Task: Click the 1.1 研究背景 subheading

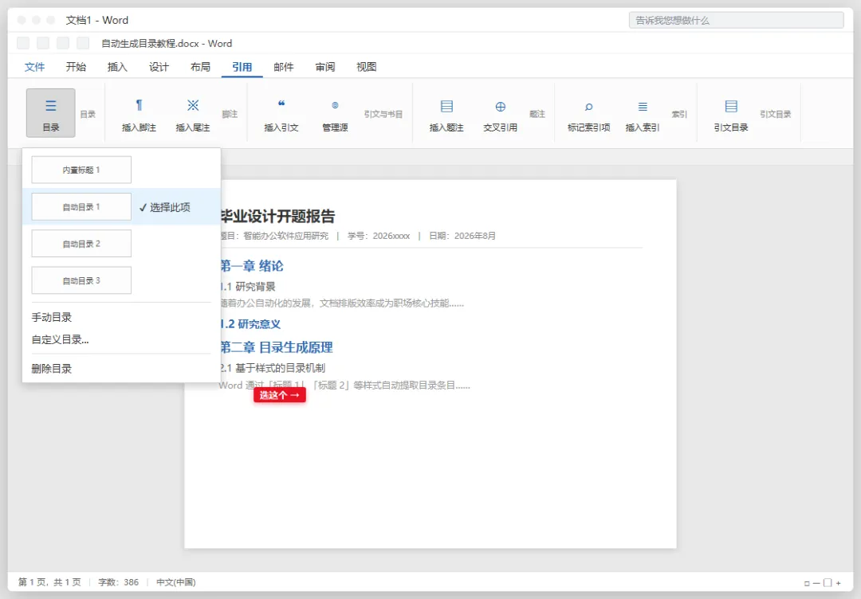Action: (248, 286)
